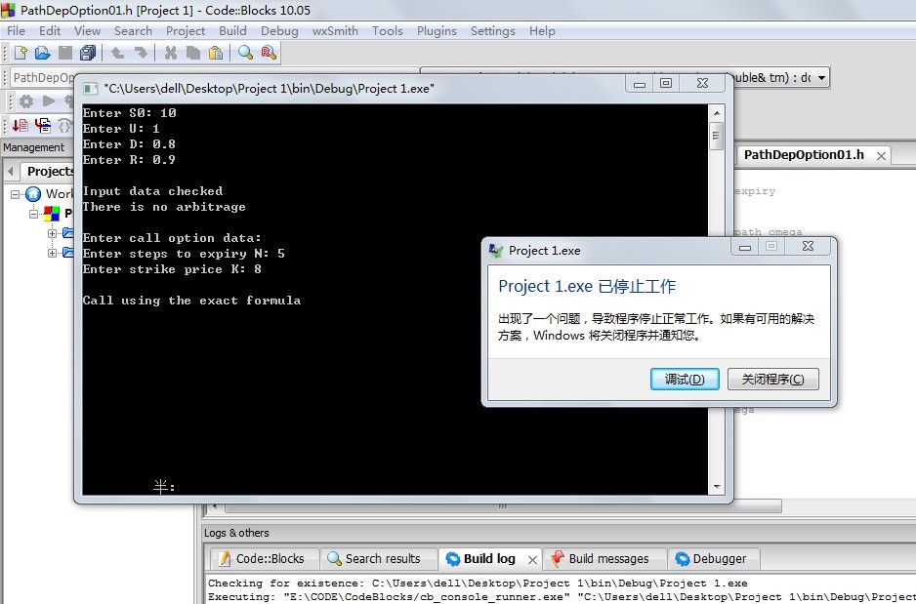
Task: Open the Edit menu
Action: (x=50, y=31)
